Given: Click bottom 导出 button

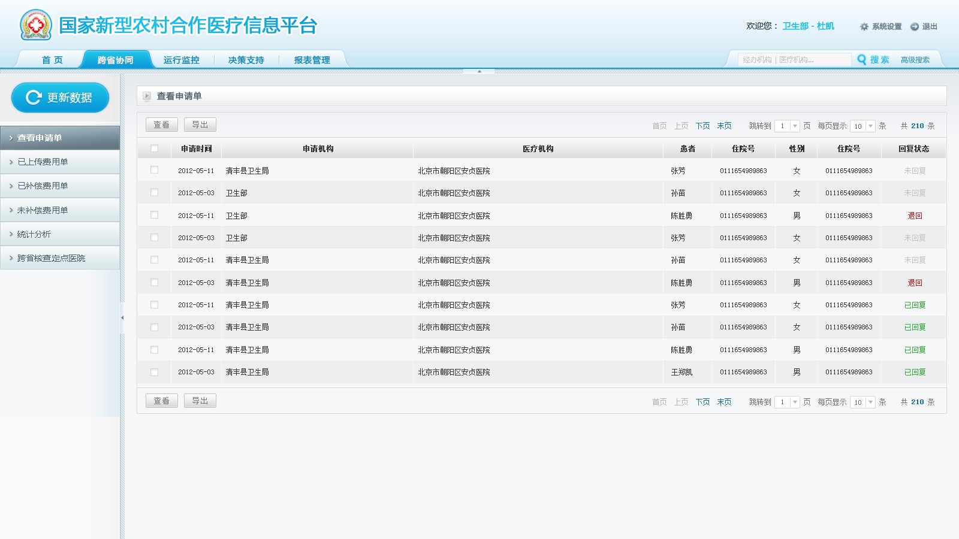Looking at the screenshot, I should 200,401.
